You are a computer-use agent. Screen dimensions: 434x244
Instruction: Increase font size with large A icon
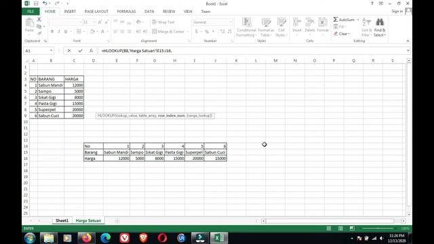100,22
